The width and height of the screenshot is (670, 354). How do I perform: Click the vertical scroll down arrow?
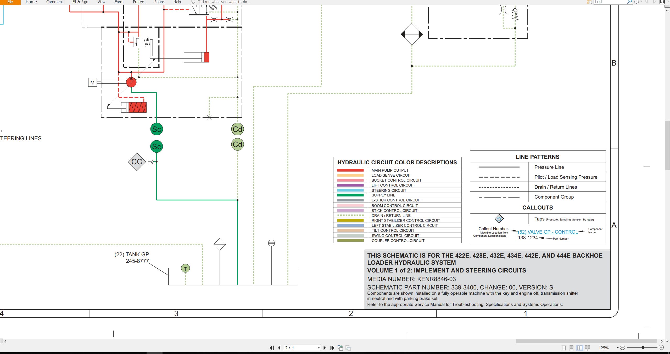pos(667,341)
